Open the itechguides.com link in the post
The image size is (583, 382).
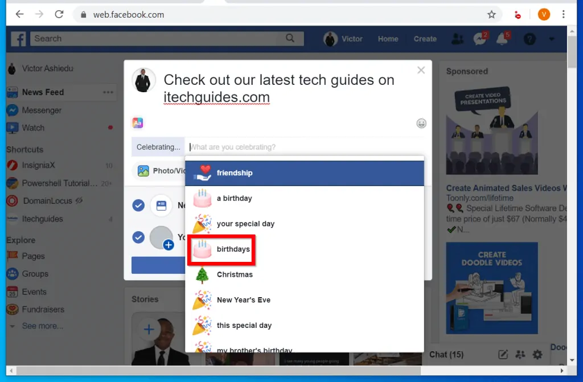tap(216, 97)
